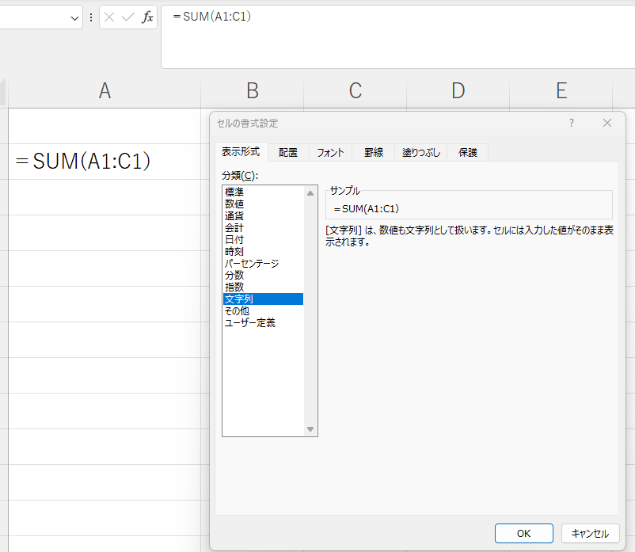Close the セルの書式設定 dialog

click(607, 123)
